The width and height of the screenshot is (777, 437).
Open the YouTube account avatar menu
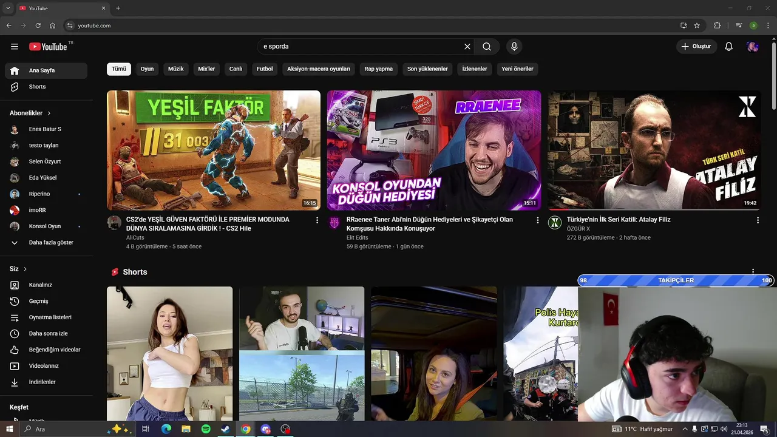tap(753, 47)
